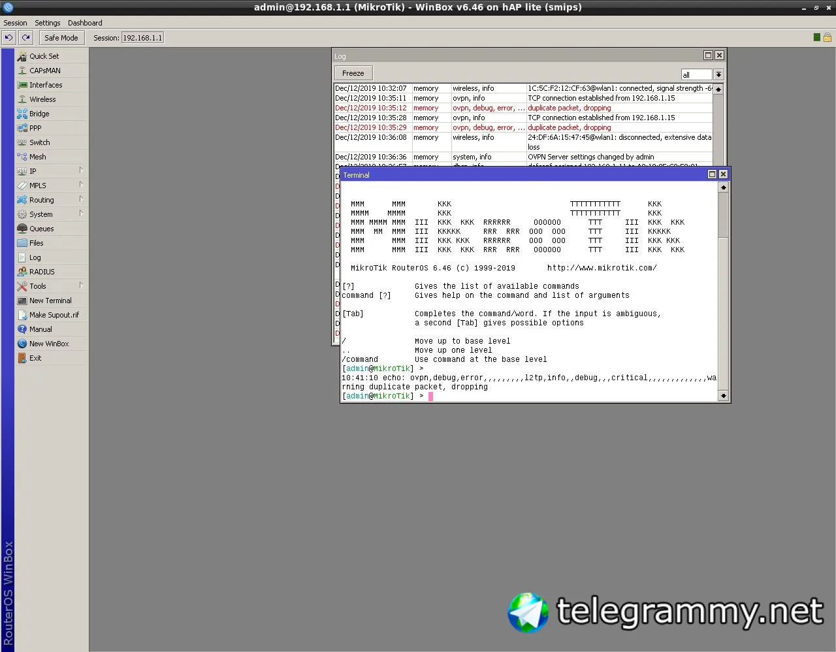Click the http://www.mikrotik.com/ text in Terminal

point(602,268)
